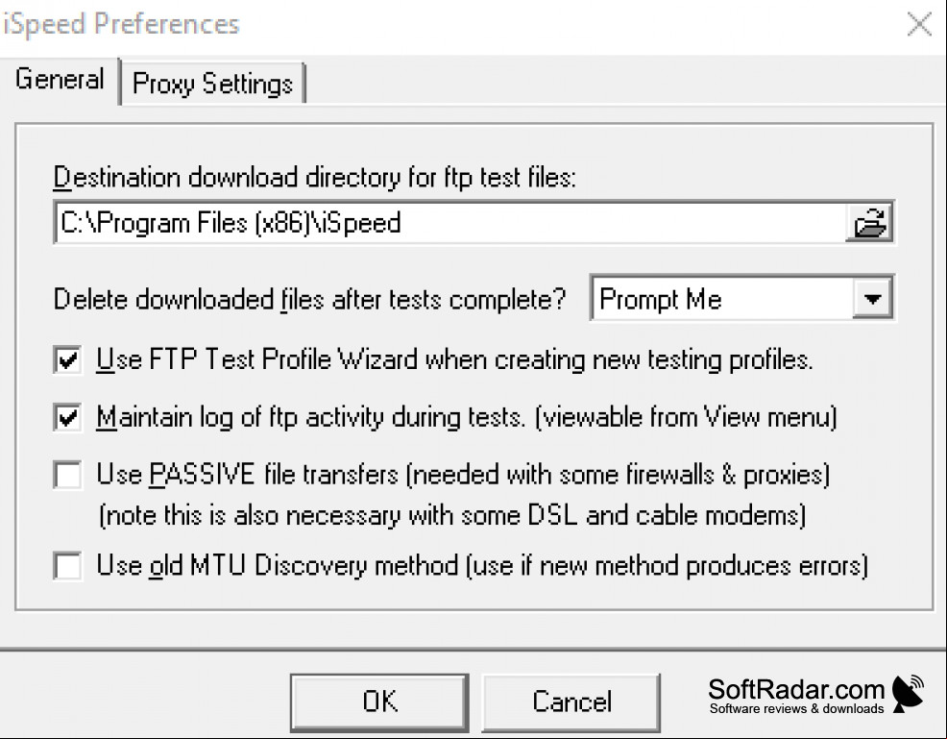The image size is (947, 739).
Task: Expand the delete downloaded files dropdown arrow
Action: point(872,298)
